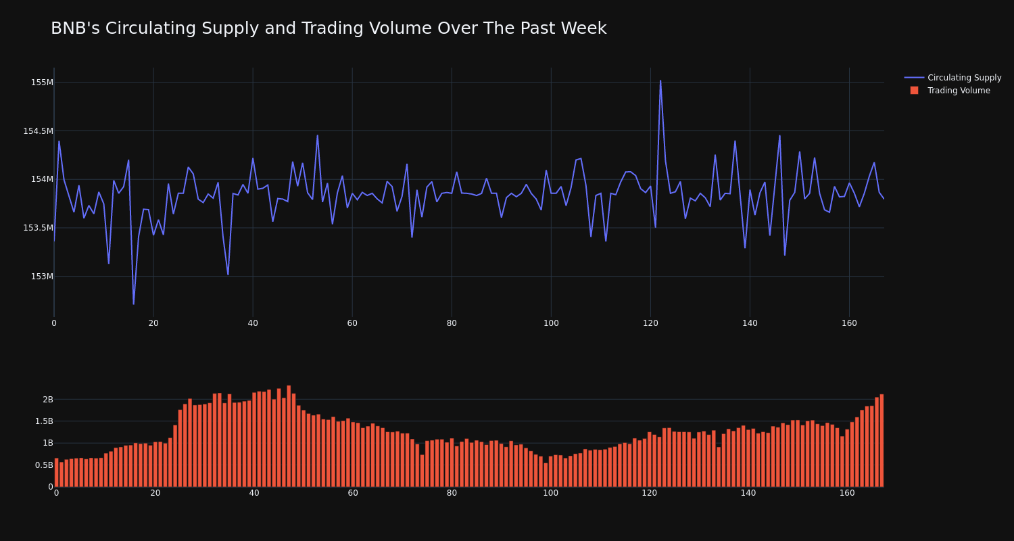Click x-axis tick 120 under the volume chart
Screen dimensions: 1014x541
click(650, 494)
